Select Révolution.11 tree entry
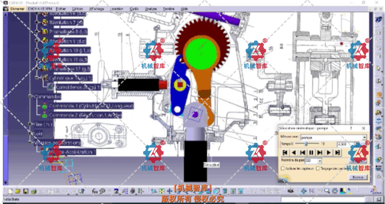 tap(68, 59)
